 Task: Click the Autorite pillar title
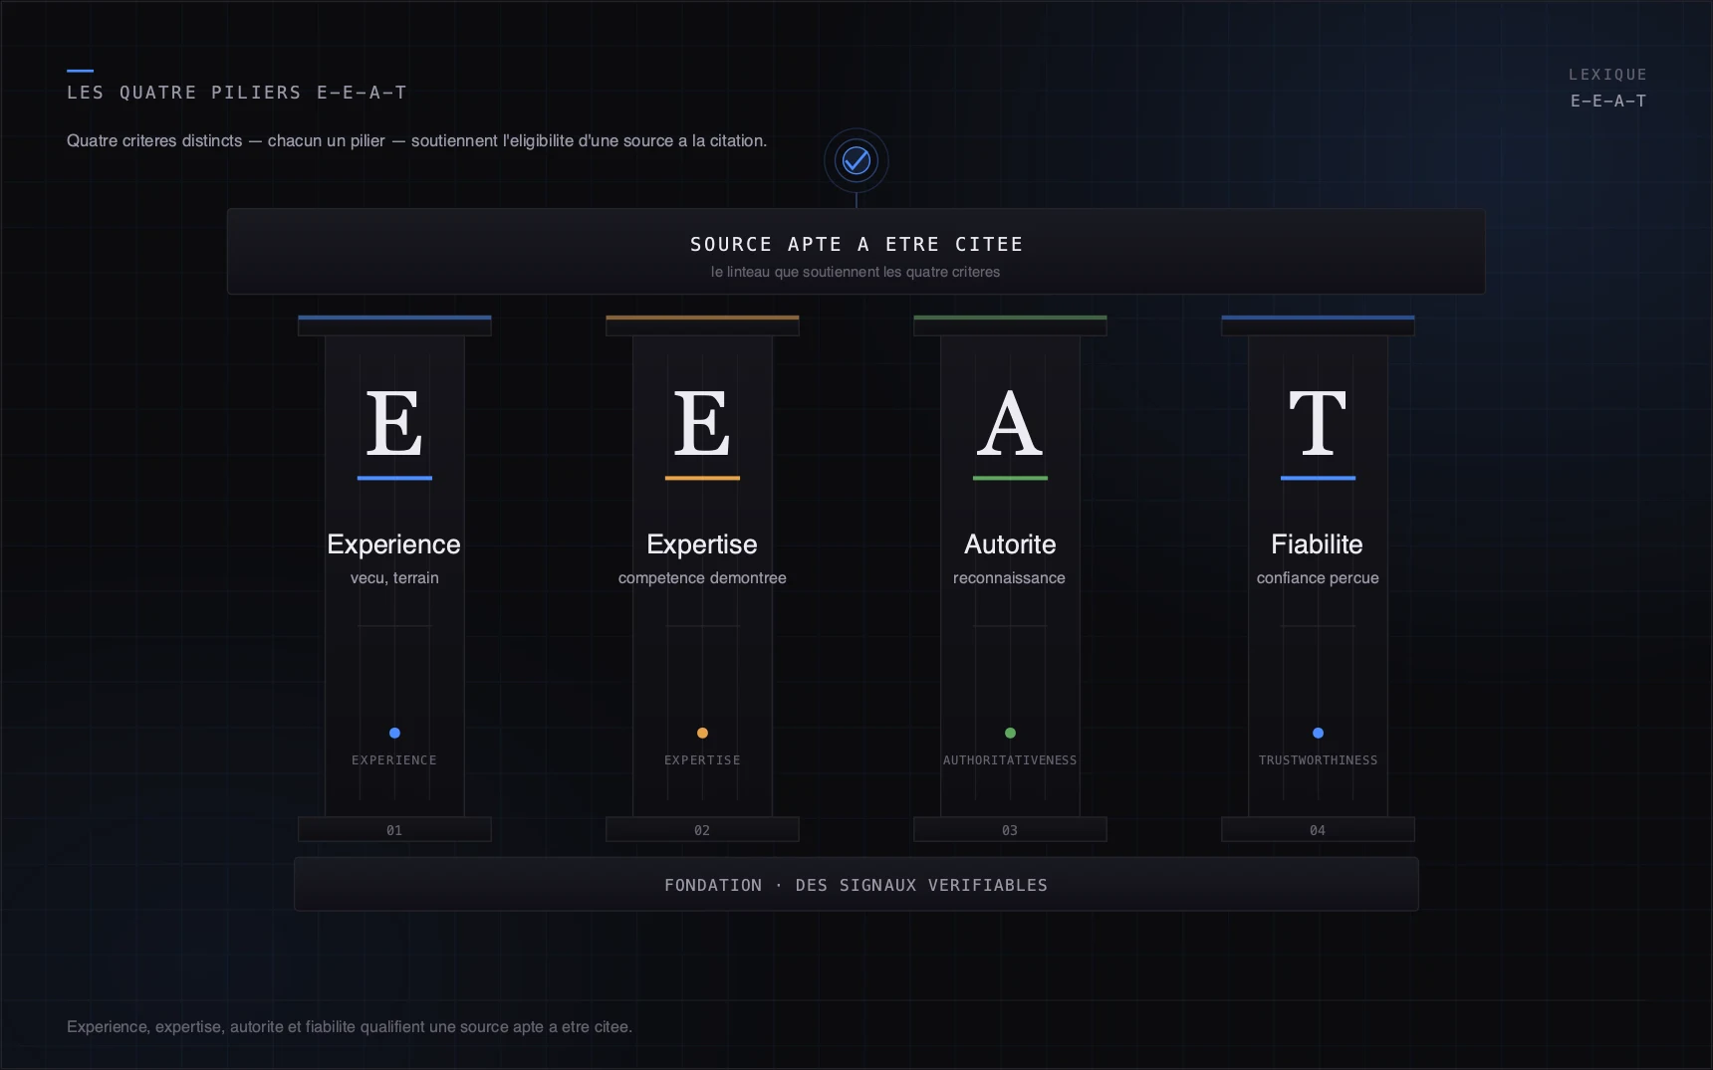pos(1010,544)
